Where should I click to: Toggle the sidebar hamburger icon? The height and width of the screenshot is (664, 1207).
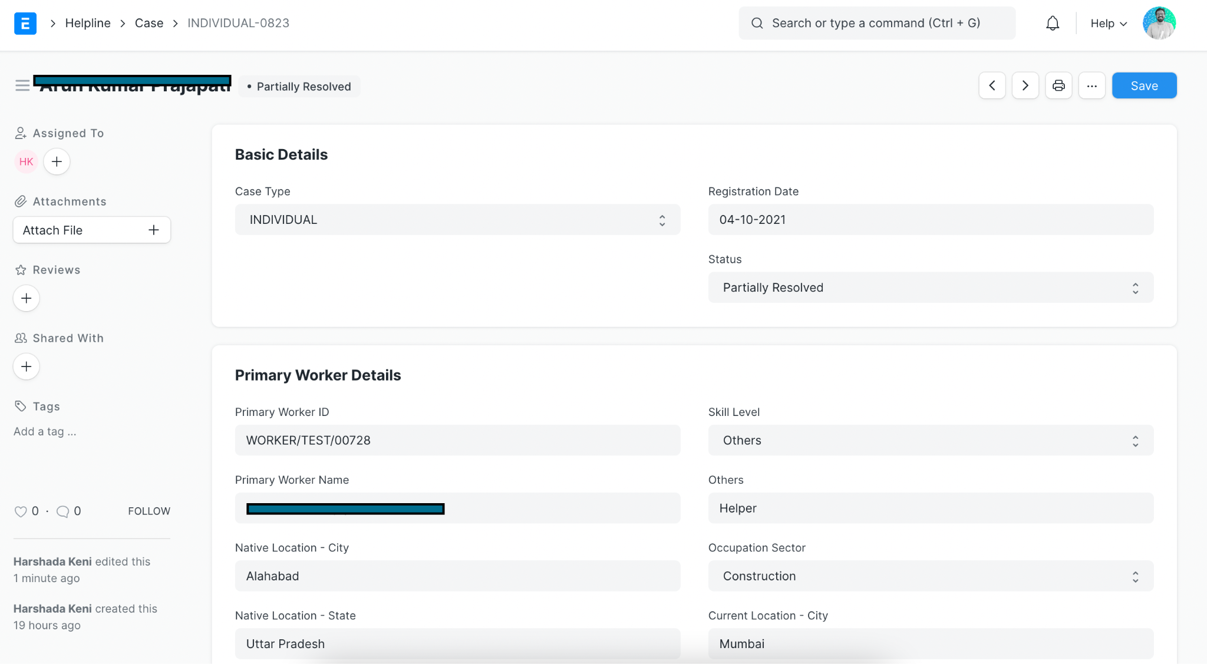tap(22, 86)
